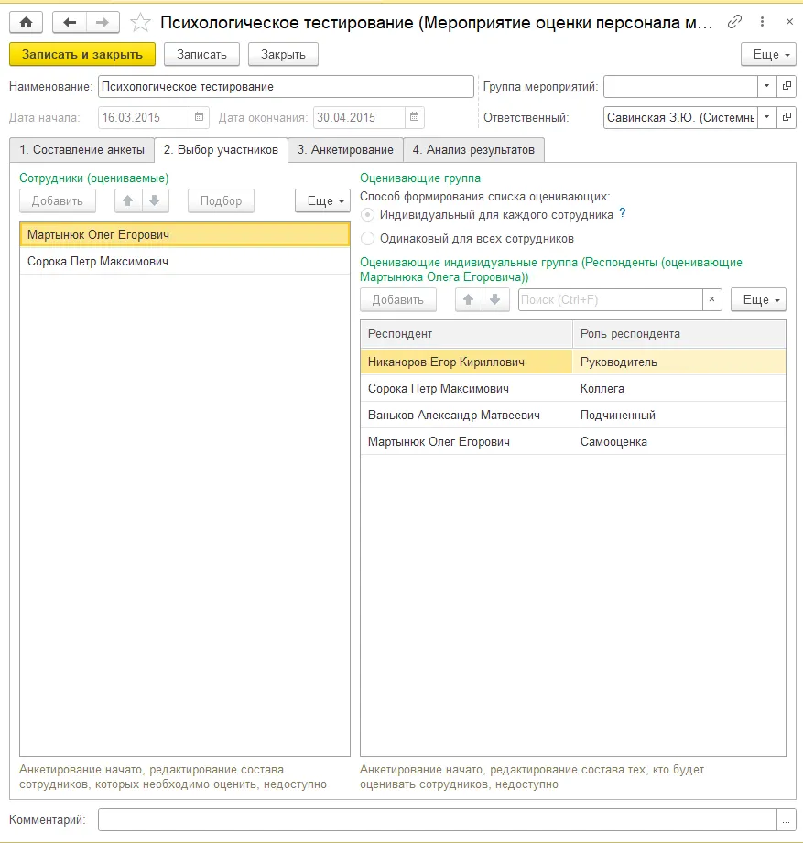Click the Коллега role cell
Screen dimensions: 803x843
[x=678, y=388]
